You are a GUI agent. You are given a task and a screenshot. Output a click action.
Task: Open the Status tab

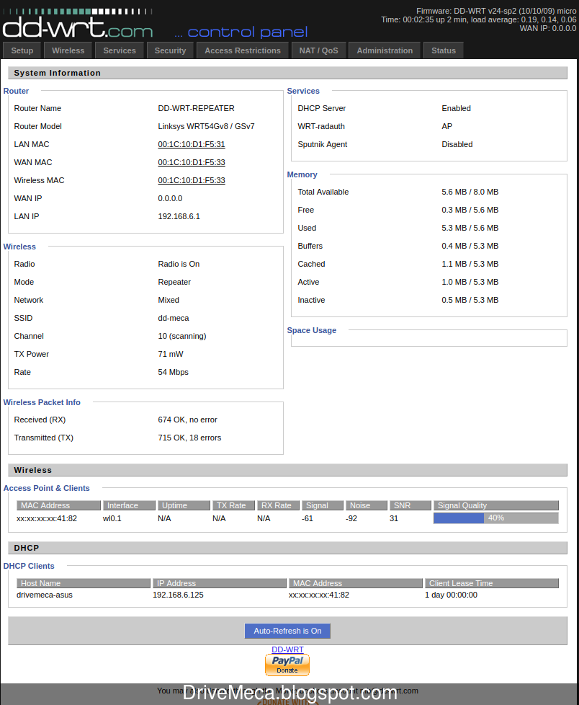coord(443,50)
